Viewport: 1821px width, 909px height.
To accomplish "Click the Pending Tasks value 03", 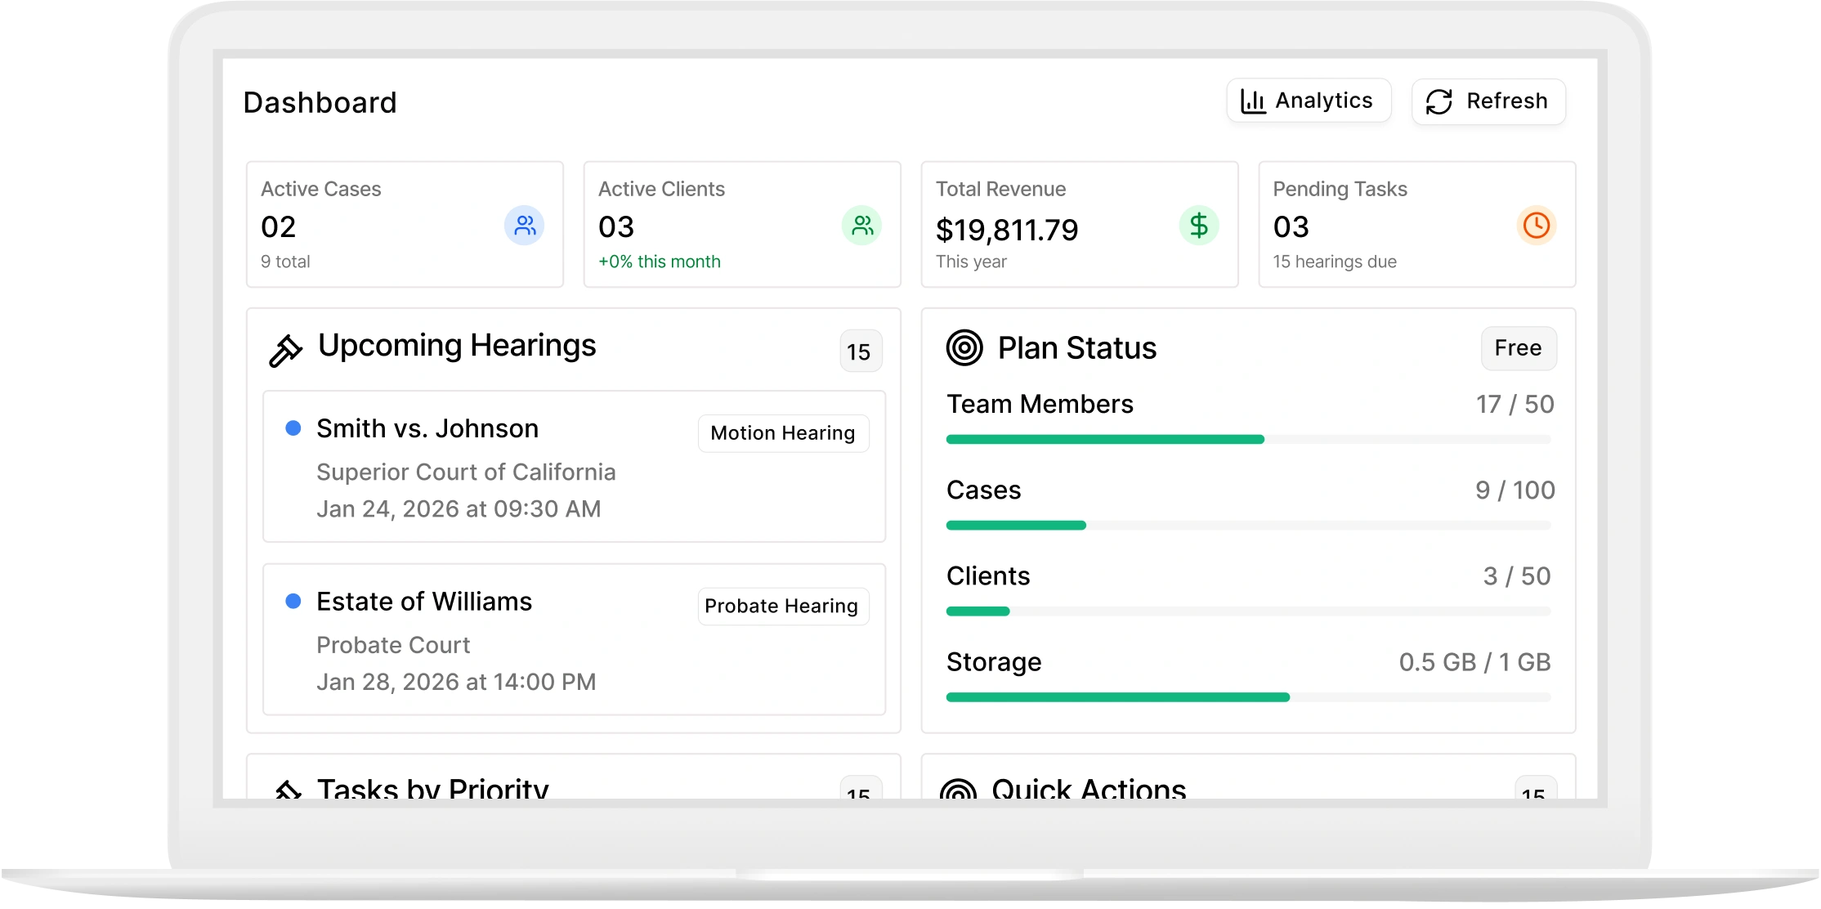I will pos(1291,227).
